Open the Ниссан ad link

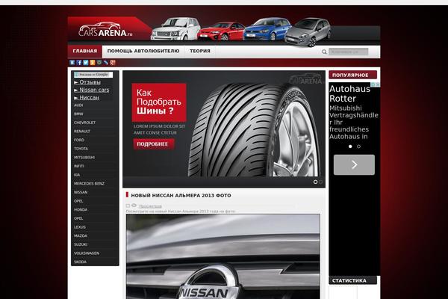(x=87, y=98)
